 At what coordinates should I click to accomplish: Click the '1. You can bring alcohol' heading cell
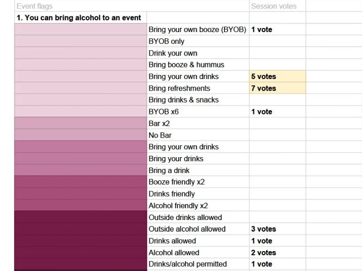tap(81, 18)
